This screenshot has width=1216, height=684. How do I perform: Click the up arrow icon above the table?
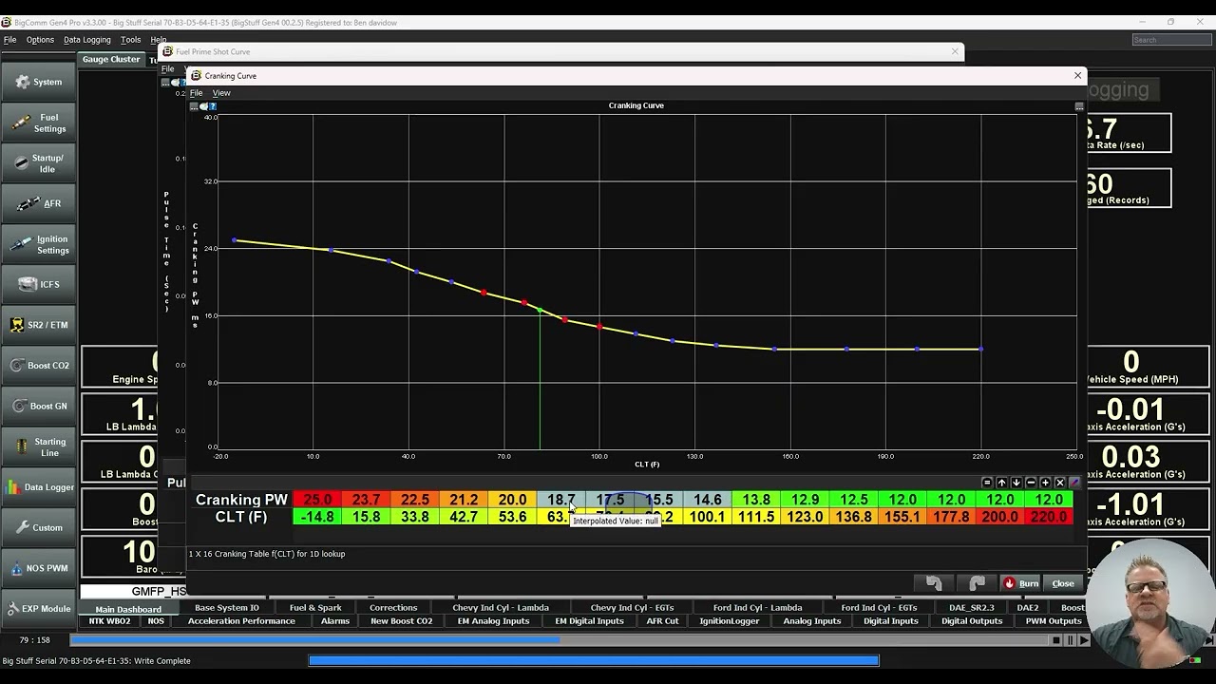click(x=1001, y=483)
